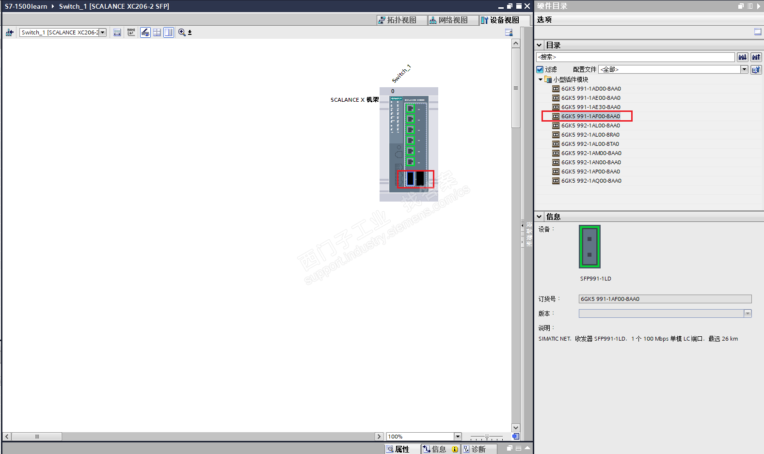The width and height of the screenshot is (764, 454).
Task: Click the show address labels toolbar icon
Action: point(117,32)
